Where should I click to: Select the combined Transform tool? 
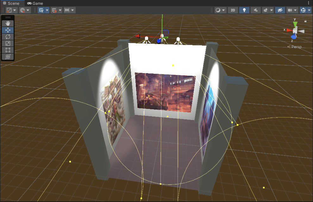point(8,56)
